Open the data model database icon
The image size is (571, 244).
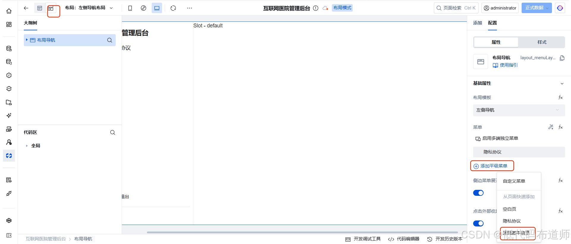pos(9,49)
